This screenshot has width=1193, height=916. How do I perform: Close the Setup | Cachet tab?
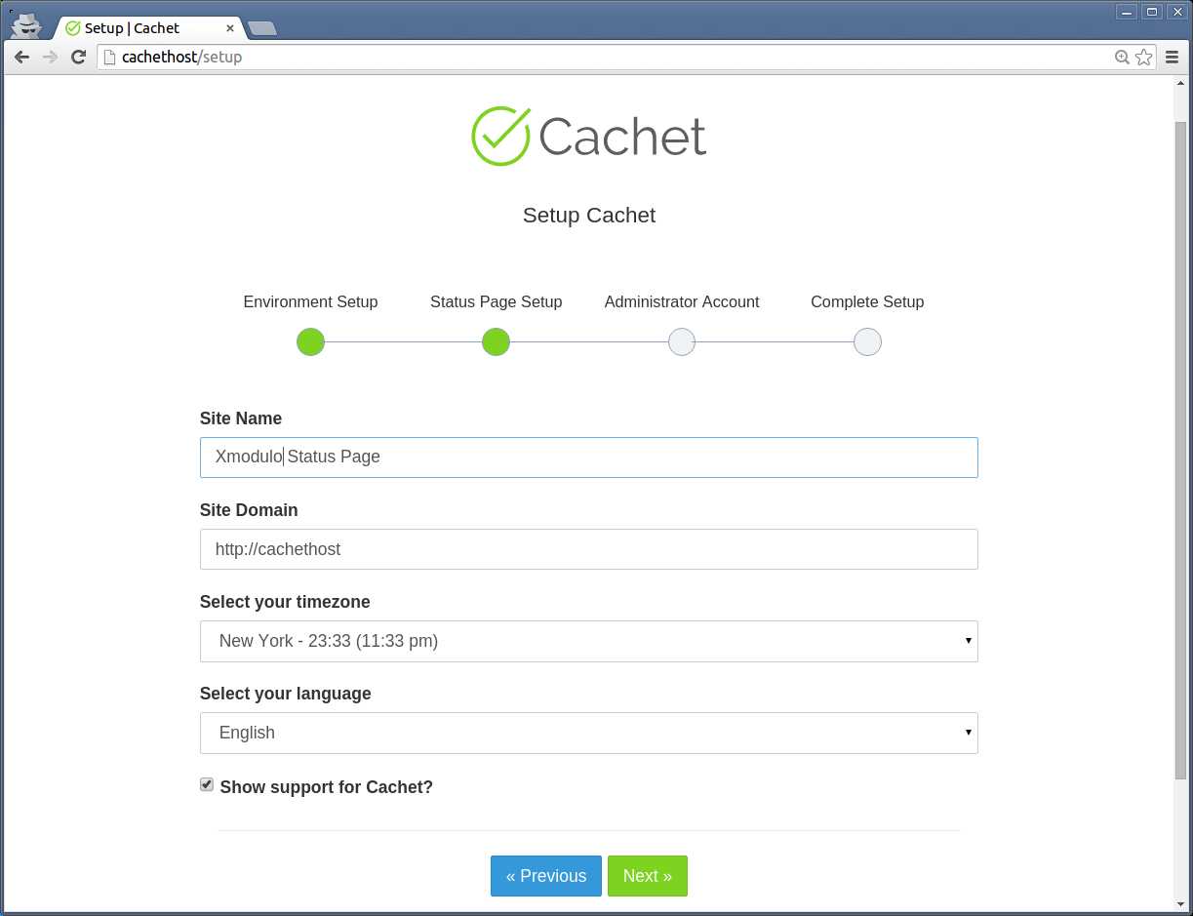coord(230,28)
